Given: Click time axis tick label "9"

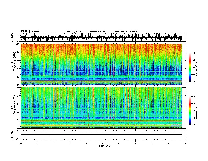Looking at the screenshot, I should pyautogui.click(x=168, y=144).
